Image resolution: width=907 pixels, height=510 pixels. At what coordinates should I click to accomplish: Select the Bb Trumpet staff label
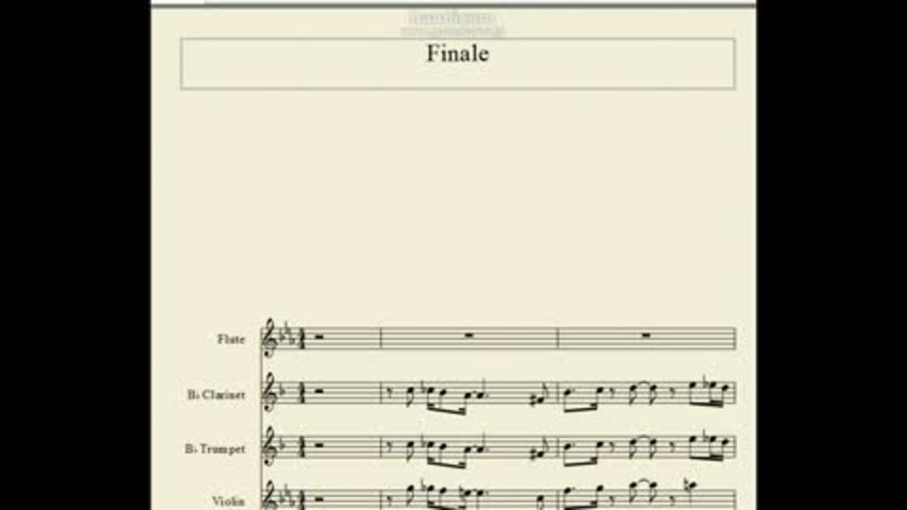click(x=214, y=449)
